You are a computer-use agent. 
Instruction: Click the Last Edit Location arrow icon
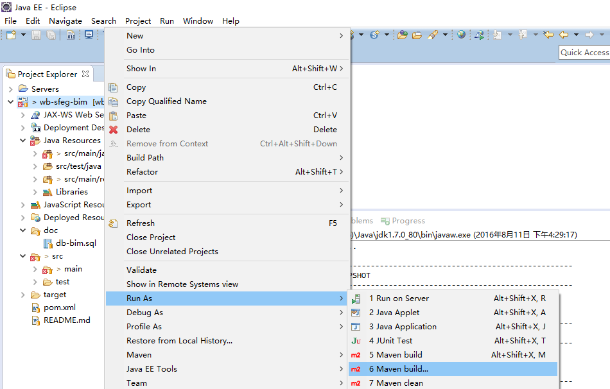(x=548, y=35)
